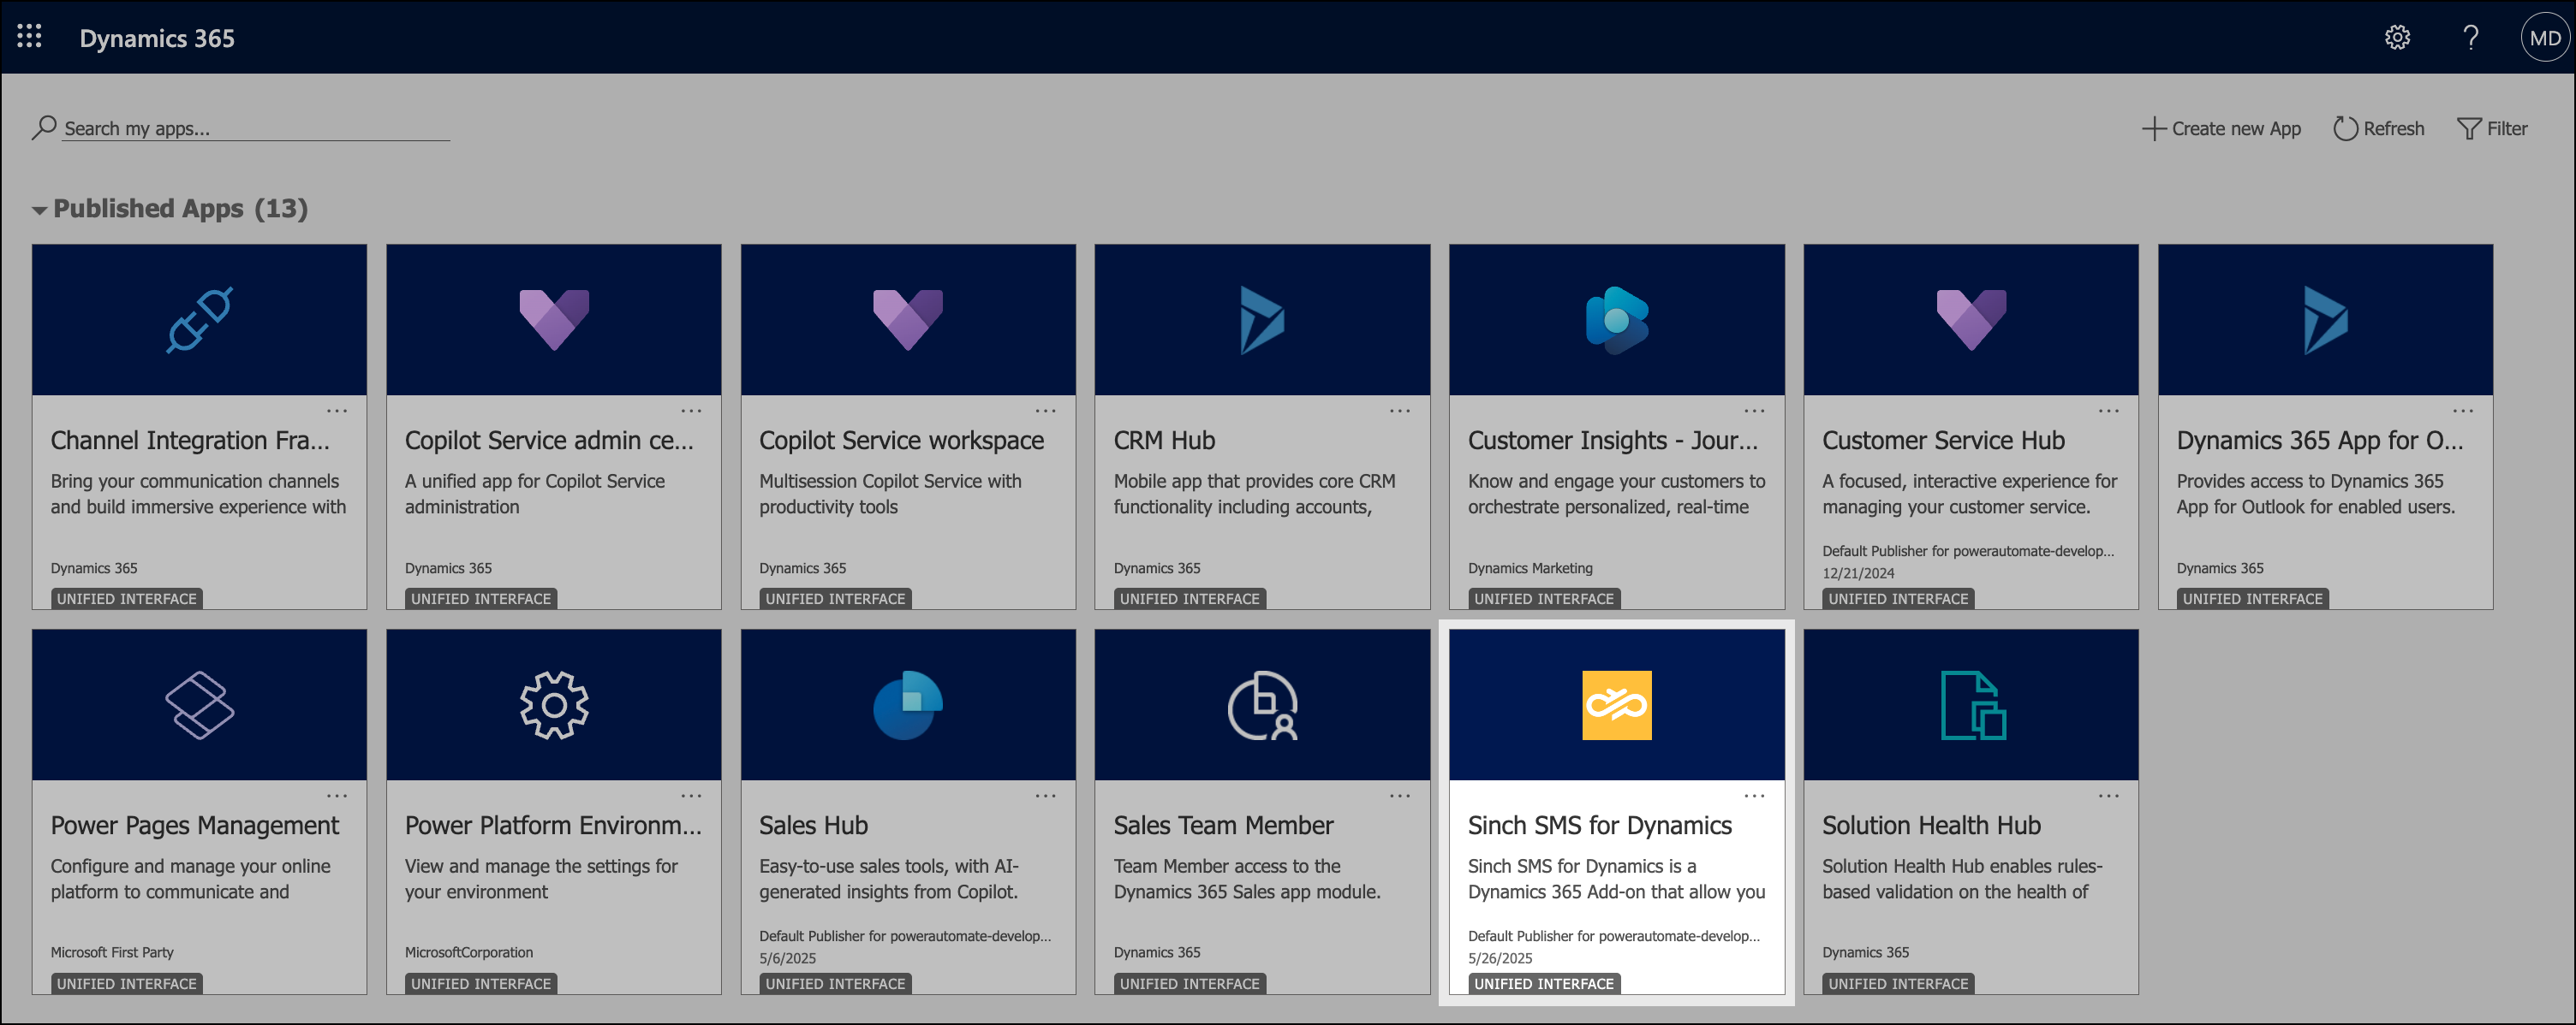
Task: Click 'Microsoft First Party' publisher text
Action: (112, 953)
